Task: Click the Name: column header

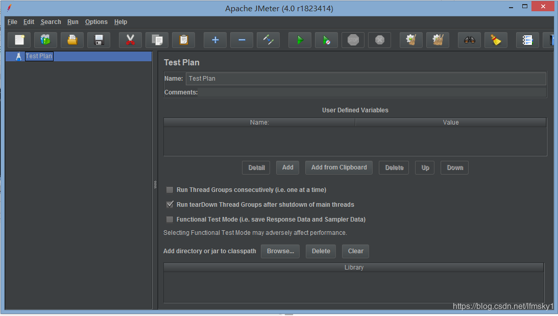Action: click(x=259, y=123)
